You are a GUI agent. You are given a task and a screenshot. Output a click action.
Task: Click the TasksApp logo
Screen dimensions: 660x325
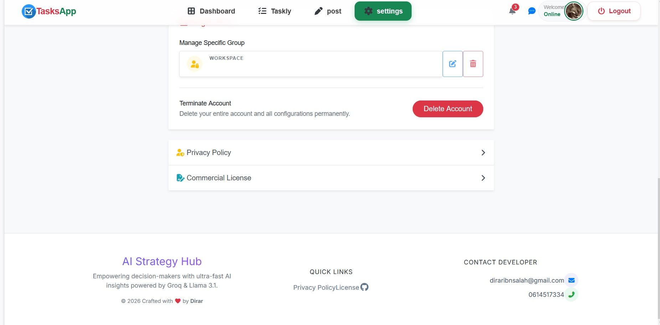(49, 11)
